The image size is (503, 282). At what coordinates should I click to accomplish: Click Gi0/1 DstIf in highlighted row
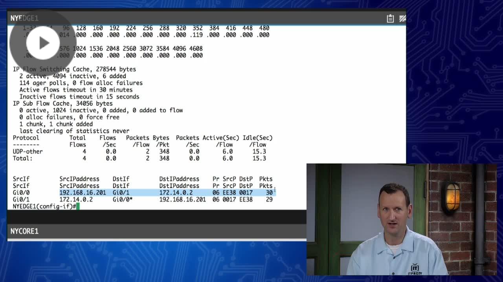pyautogui.click(x=121, y=193)
